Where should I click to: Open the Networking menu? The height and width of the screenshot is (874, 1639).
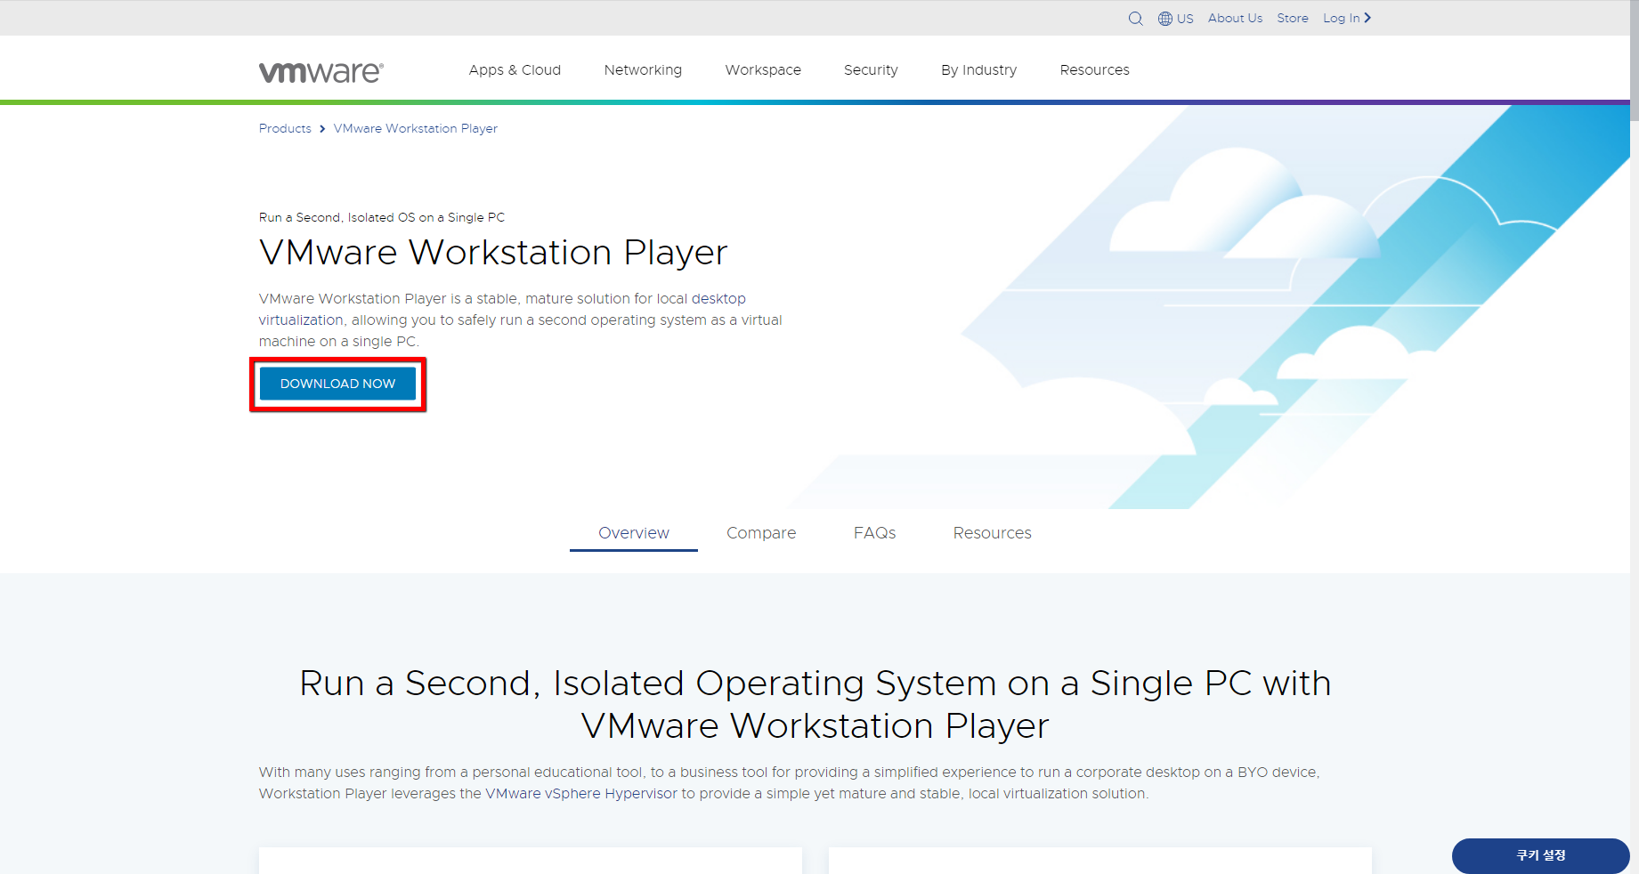pos(643,69)
